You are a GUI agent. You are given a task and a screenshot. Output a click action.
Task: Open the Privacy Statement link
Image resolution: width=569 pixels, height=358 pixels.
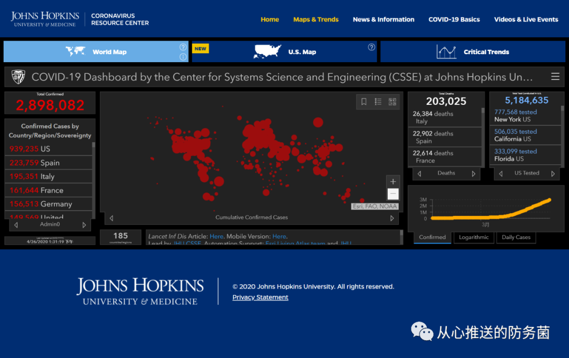[260, 297]
